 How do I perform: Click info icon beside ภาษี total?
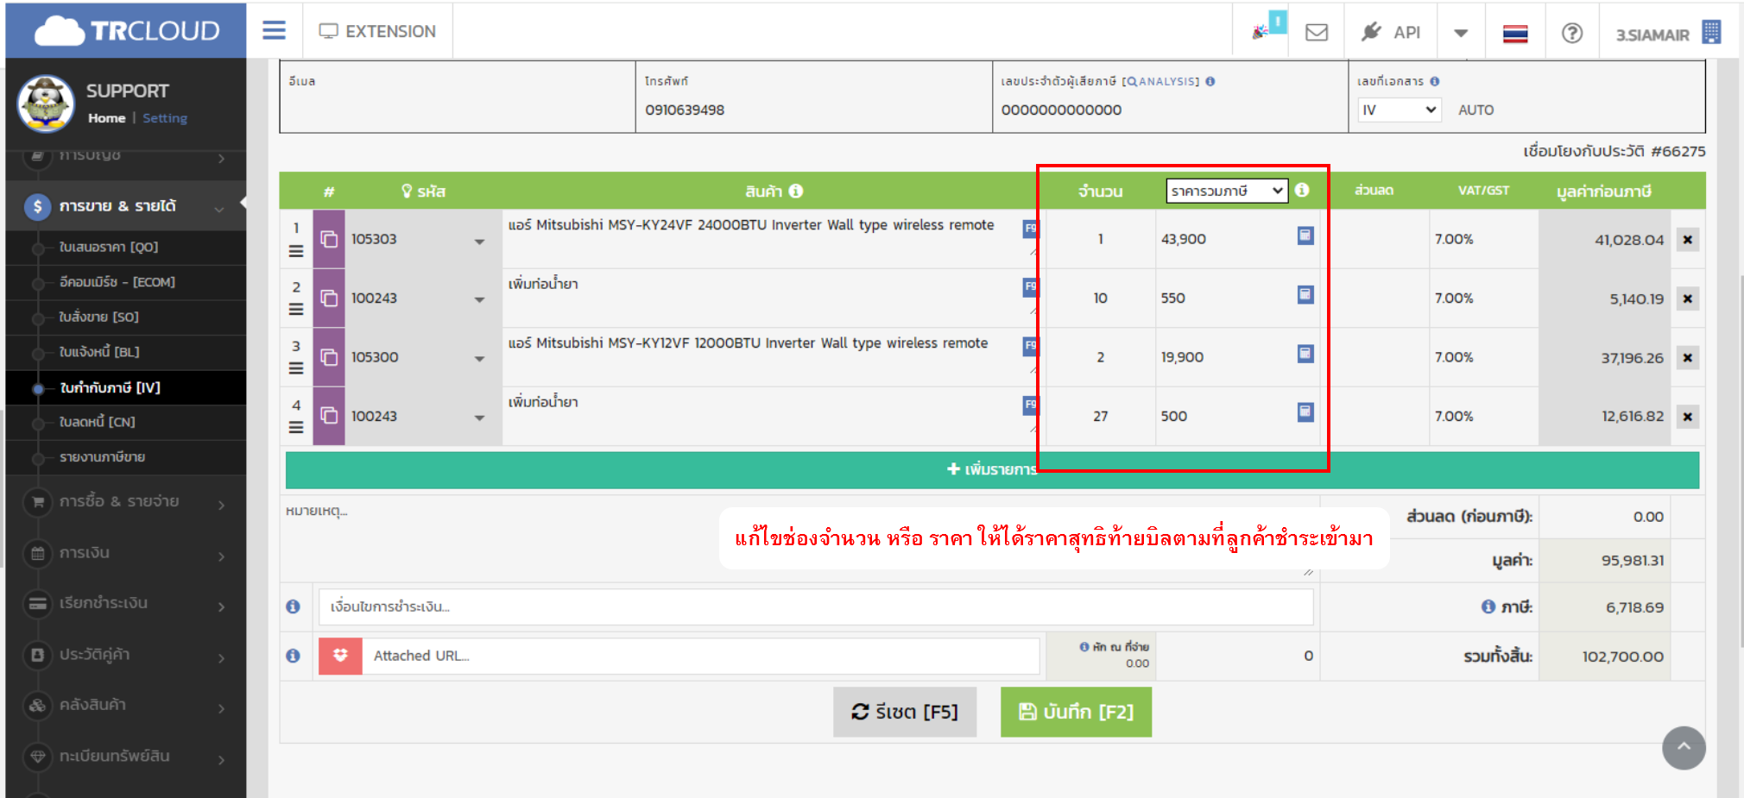[1488, 606]
